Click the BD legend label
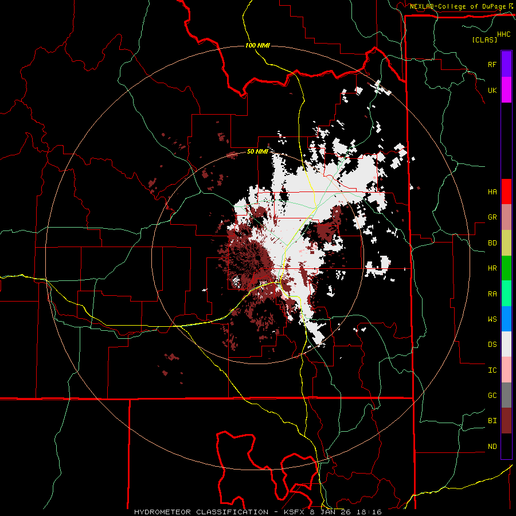Screen dimensions: 516x516 [x=492, y=243]
